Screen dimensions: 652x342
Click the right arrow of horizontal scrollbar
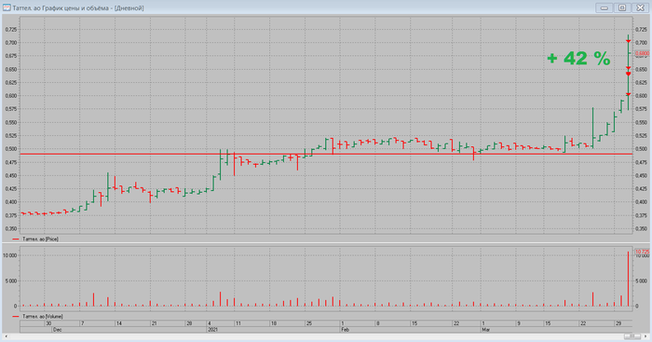point(645,336)
